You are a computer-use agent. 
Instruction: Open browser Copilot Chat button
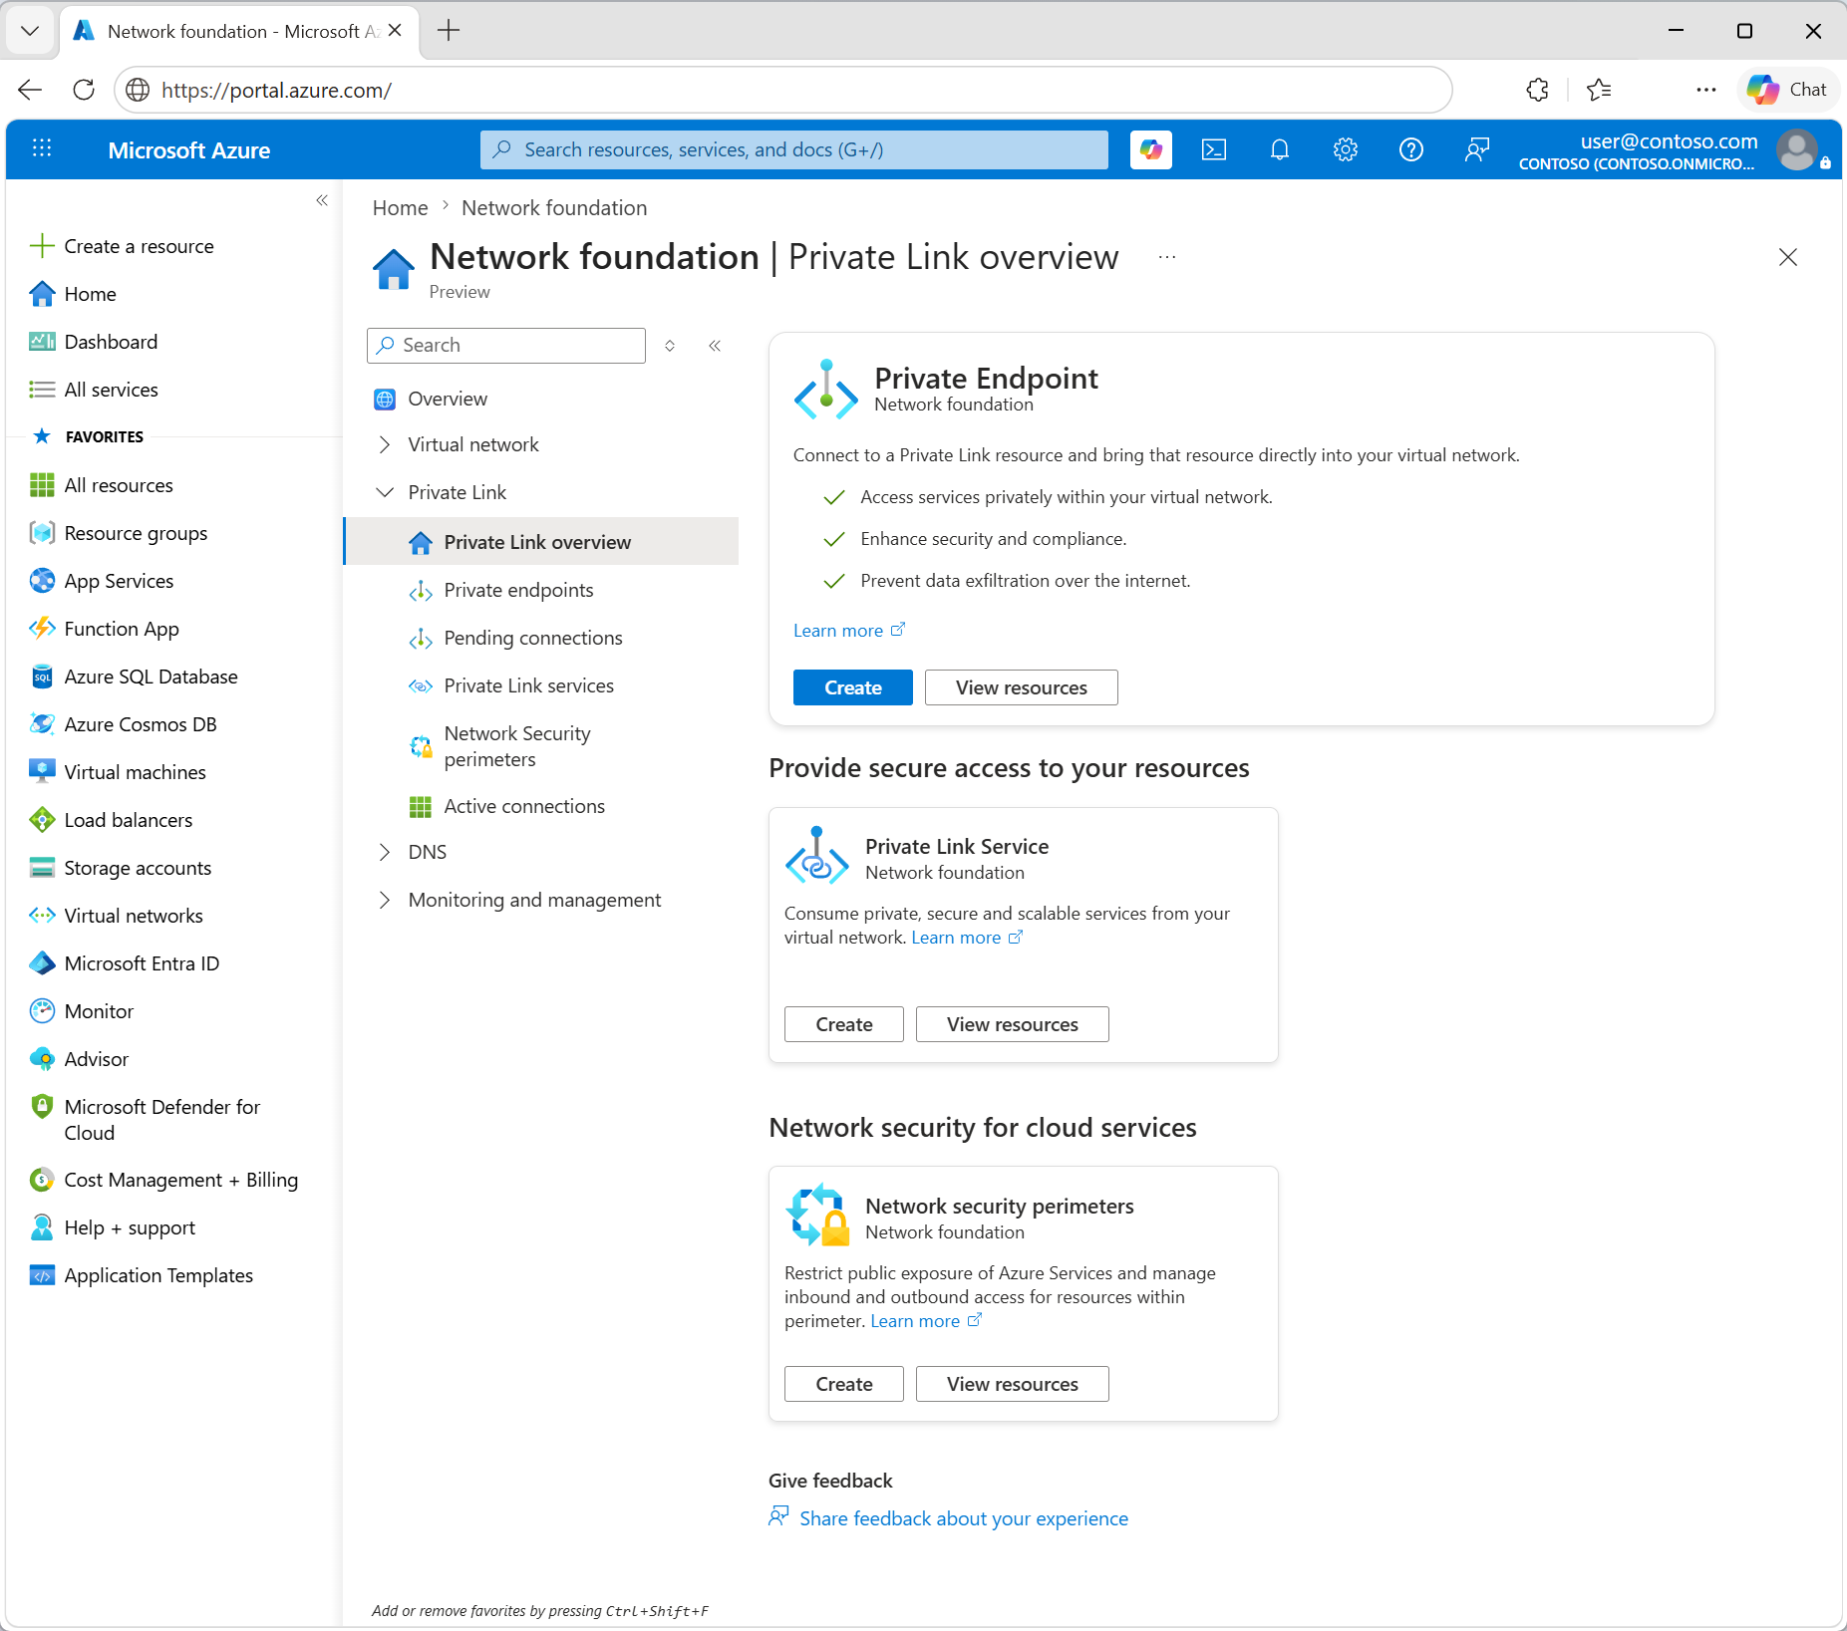pos(1787,90)
